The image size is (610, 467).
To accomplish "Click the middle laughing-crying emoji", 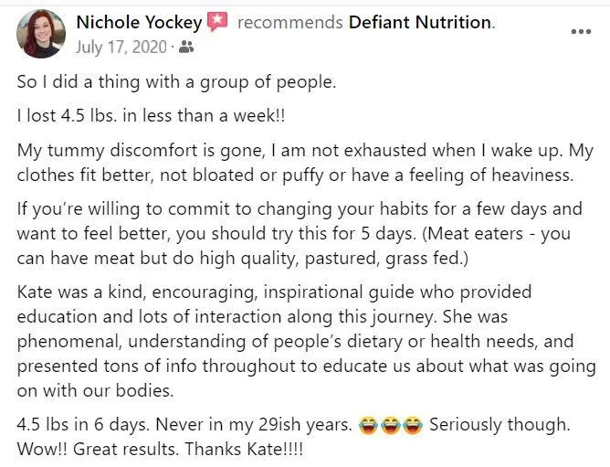I will click(x=391, y=425).
